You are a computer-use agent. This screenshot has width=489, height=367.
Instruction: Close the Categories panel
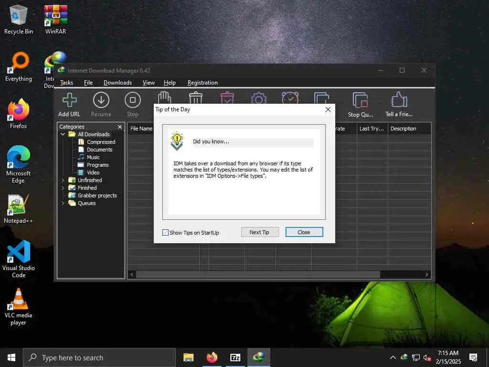[120, 127]
